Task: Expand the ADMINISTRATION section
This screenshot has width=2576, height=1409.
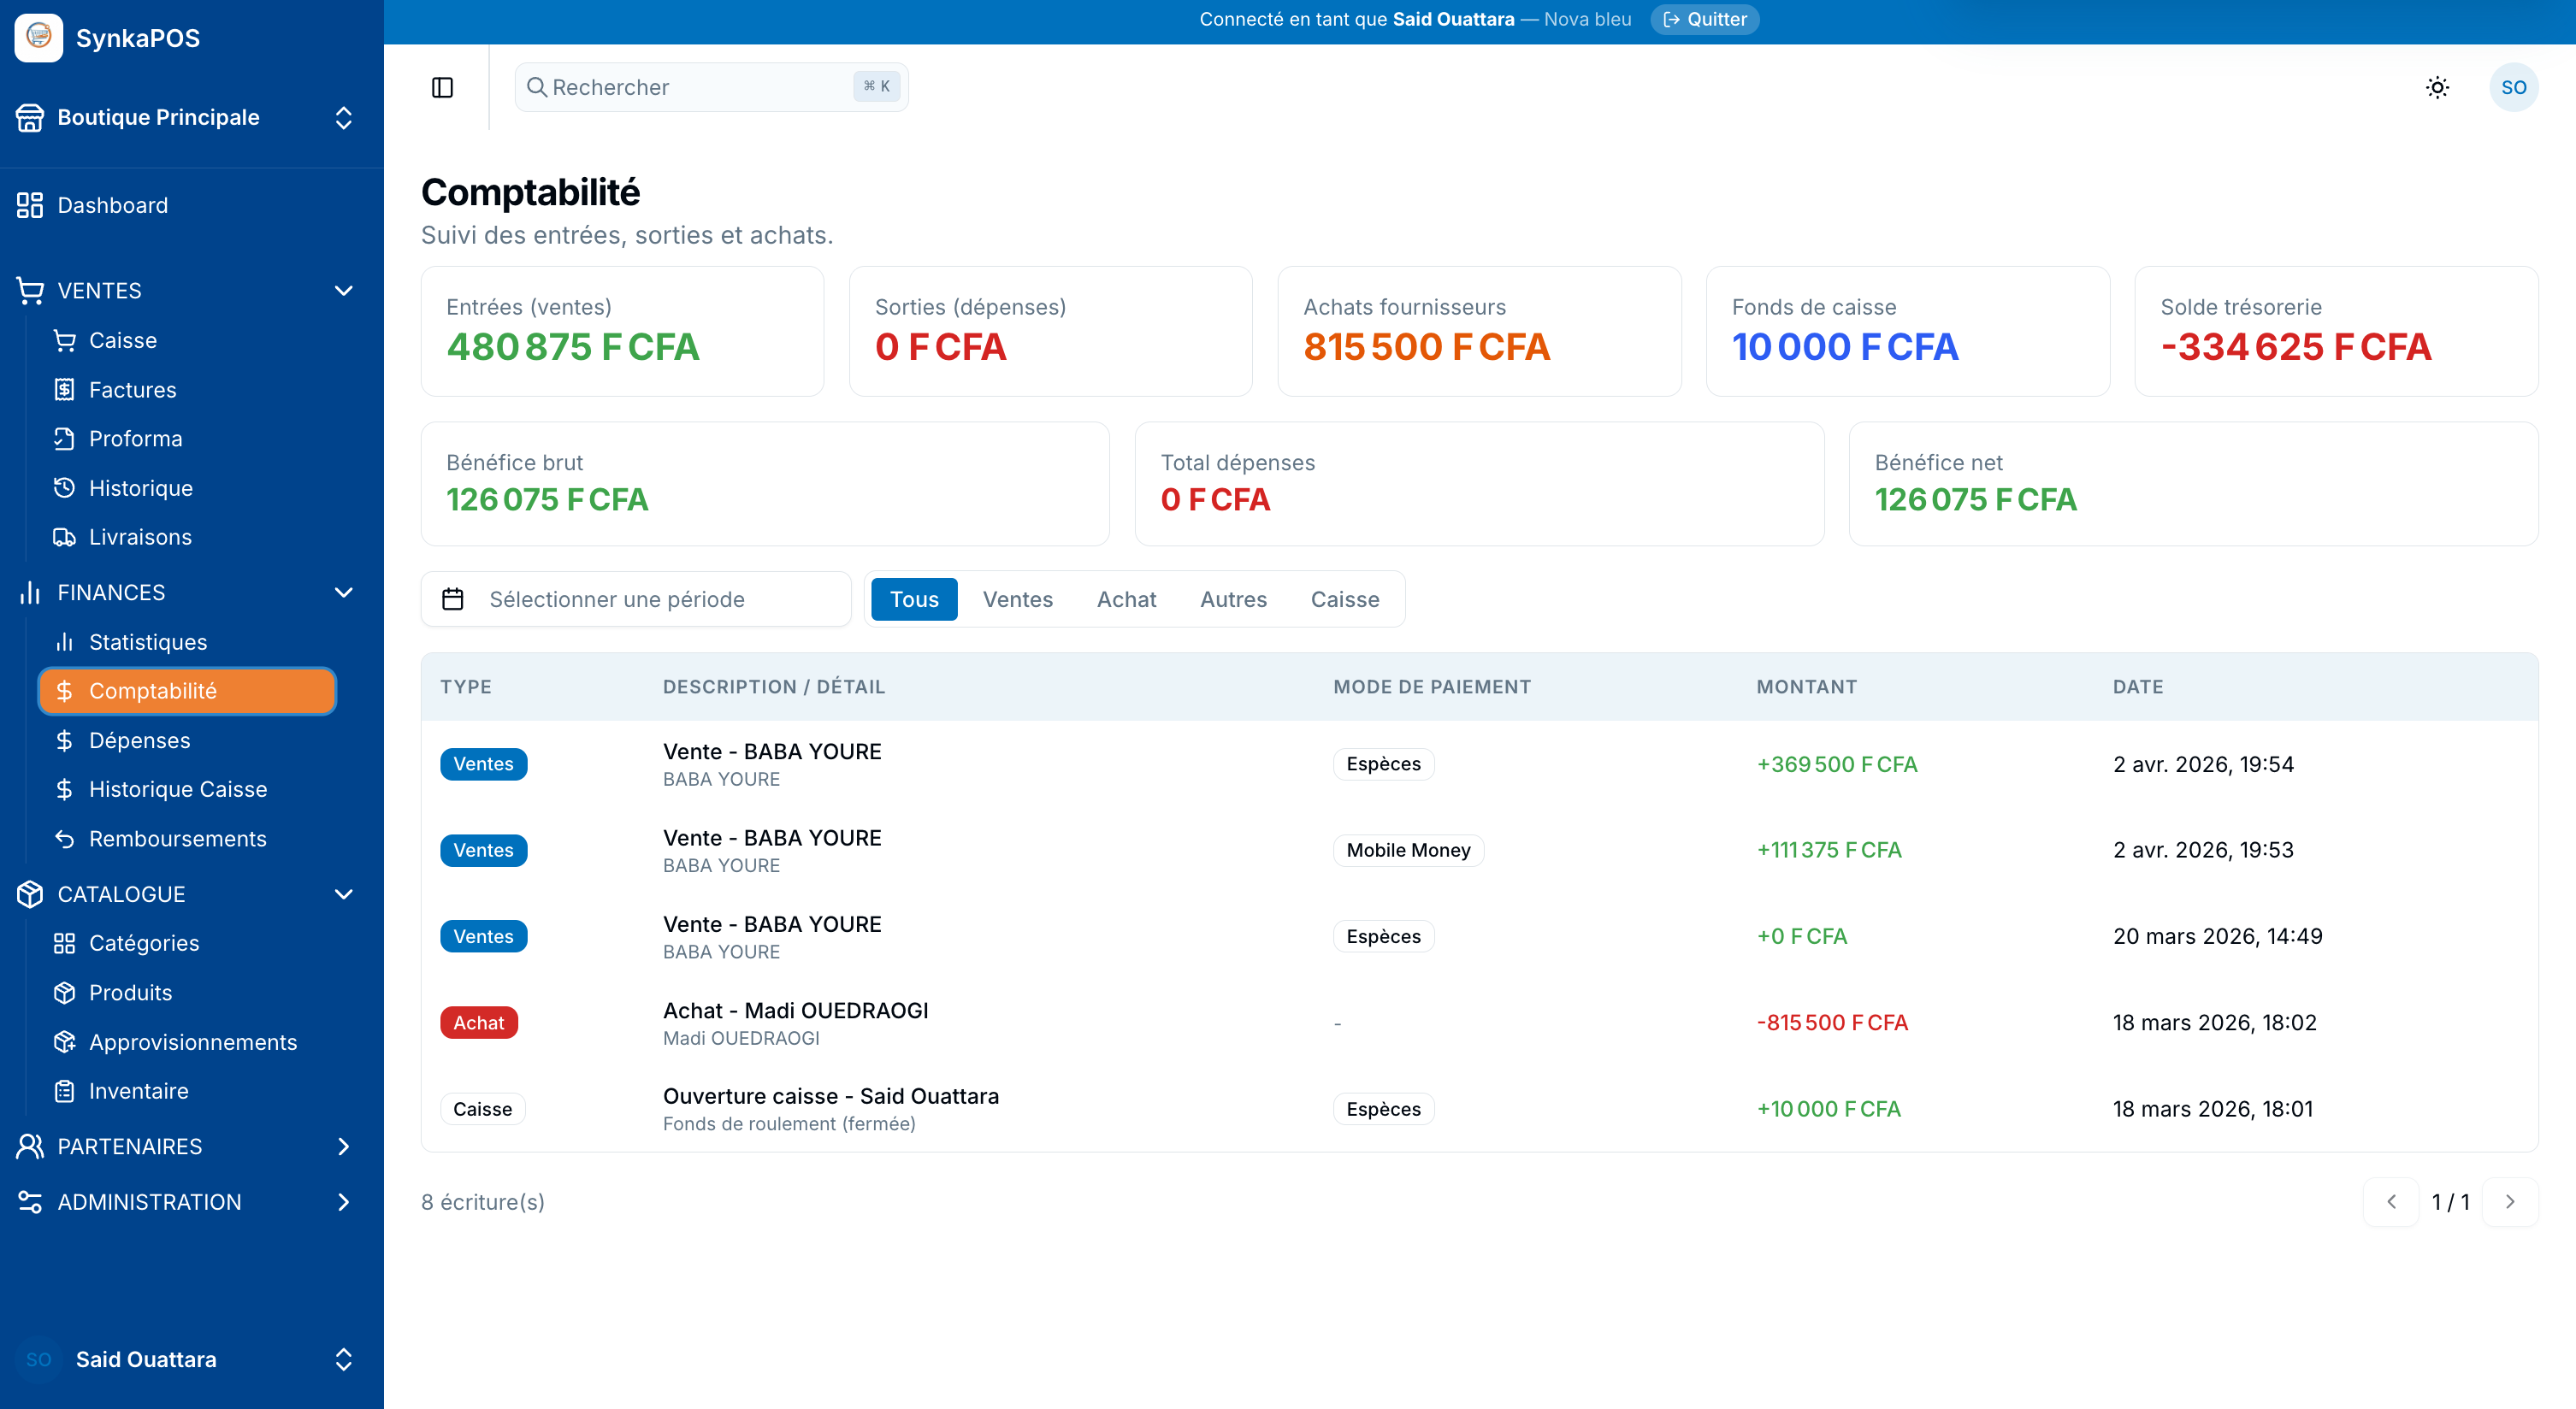Action: pyautogui.click(x=343, y=1202)
